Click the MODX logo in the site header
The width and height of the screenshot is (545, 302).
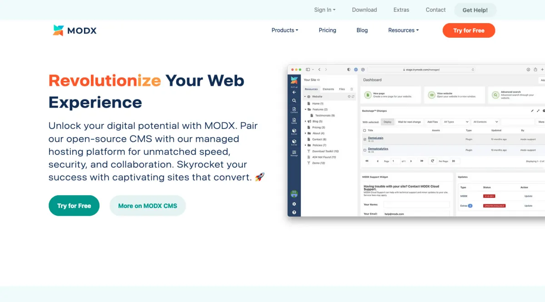75,30
